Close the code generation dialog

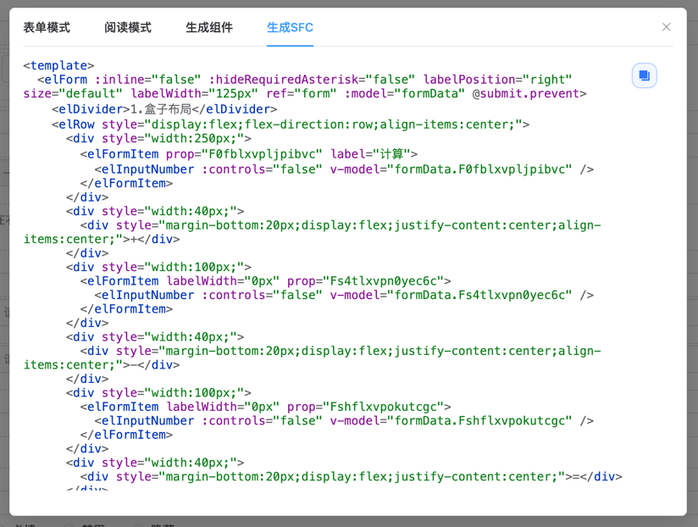pyautogui.click(x=666, y=27)
